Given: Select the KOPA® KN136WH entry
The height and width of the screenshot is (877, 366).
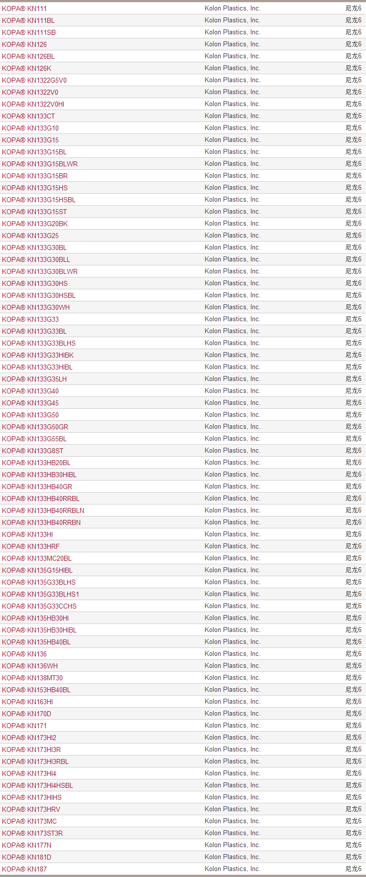Looking at the screenshot, I should (x=30, y=666).
